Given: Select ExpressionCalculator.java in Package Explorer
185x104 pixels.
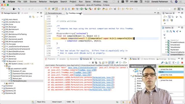Looking at the screenshot, I should pos(23,73).
